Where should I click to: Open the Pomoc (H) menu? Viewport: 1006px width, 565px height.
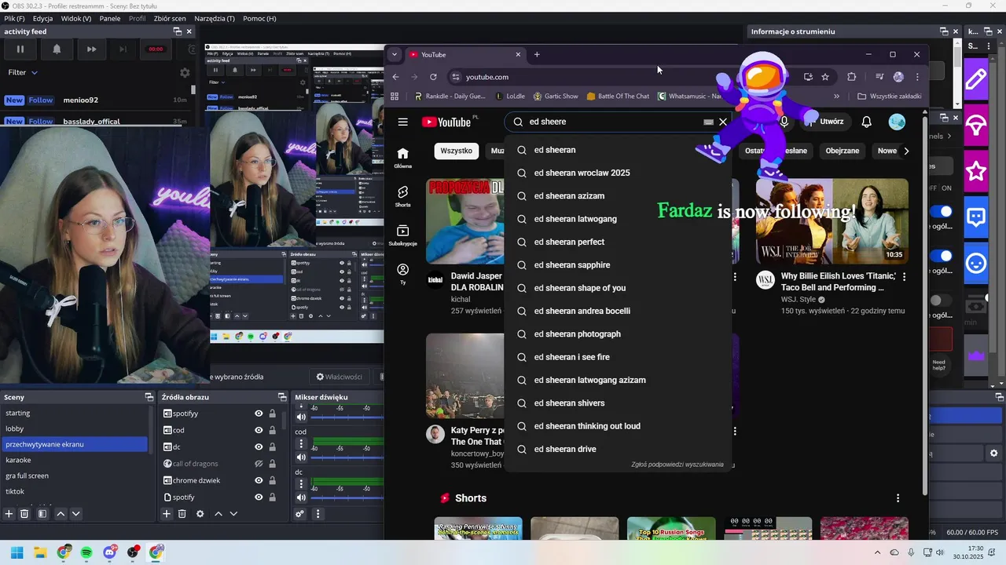(x=259, y=18)
